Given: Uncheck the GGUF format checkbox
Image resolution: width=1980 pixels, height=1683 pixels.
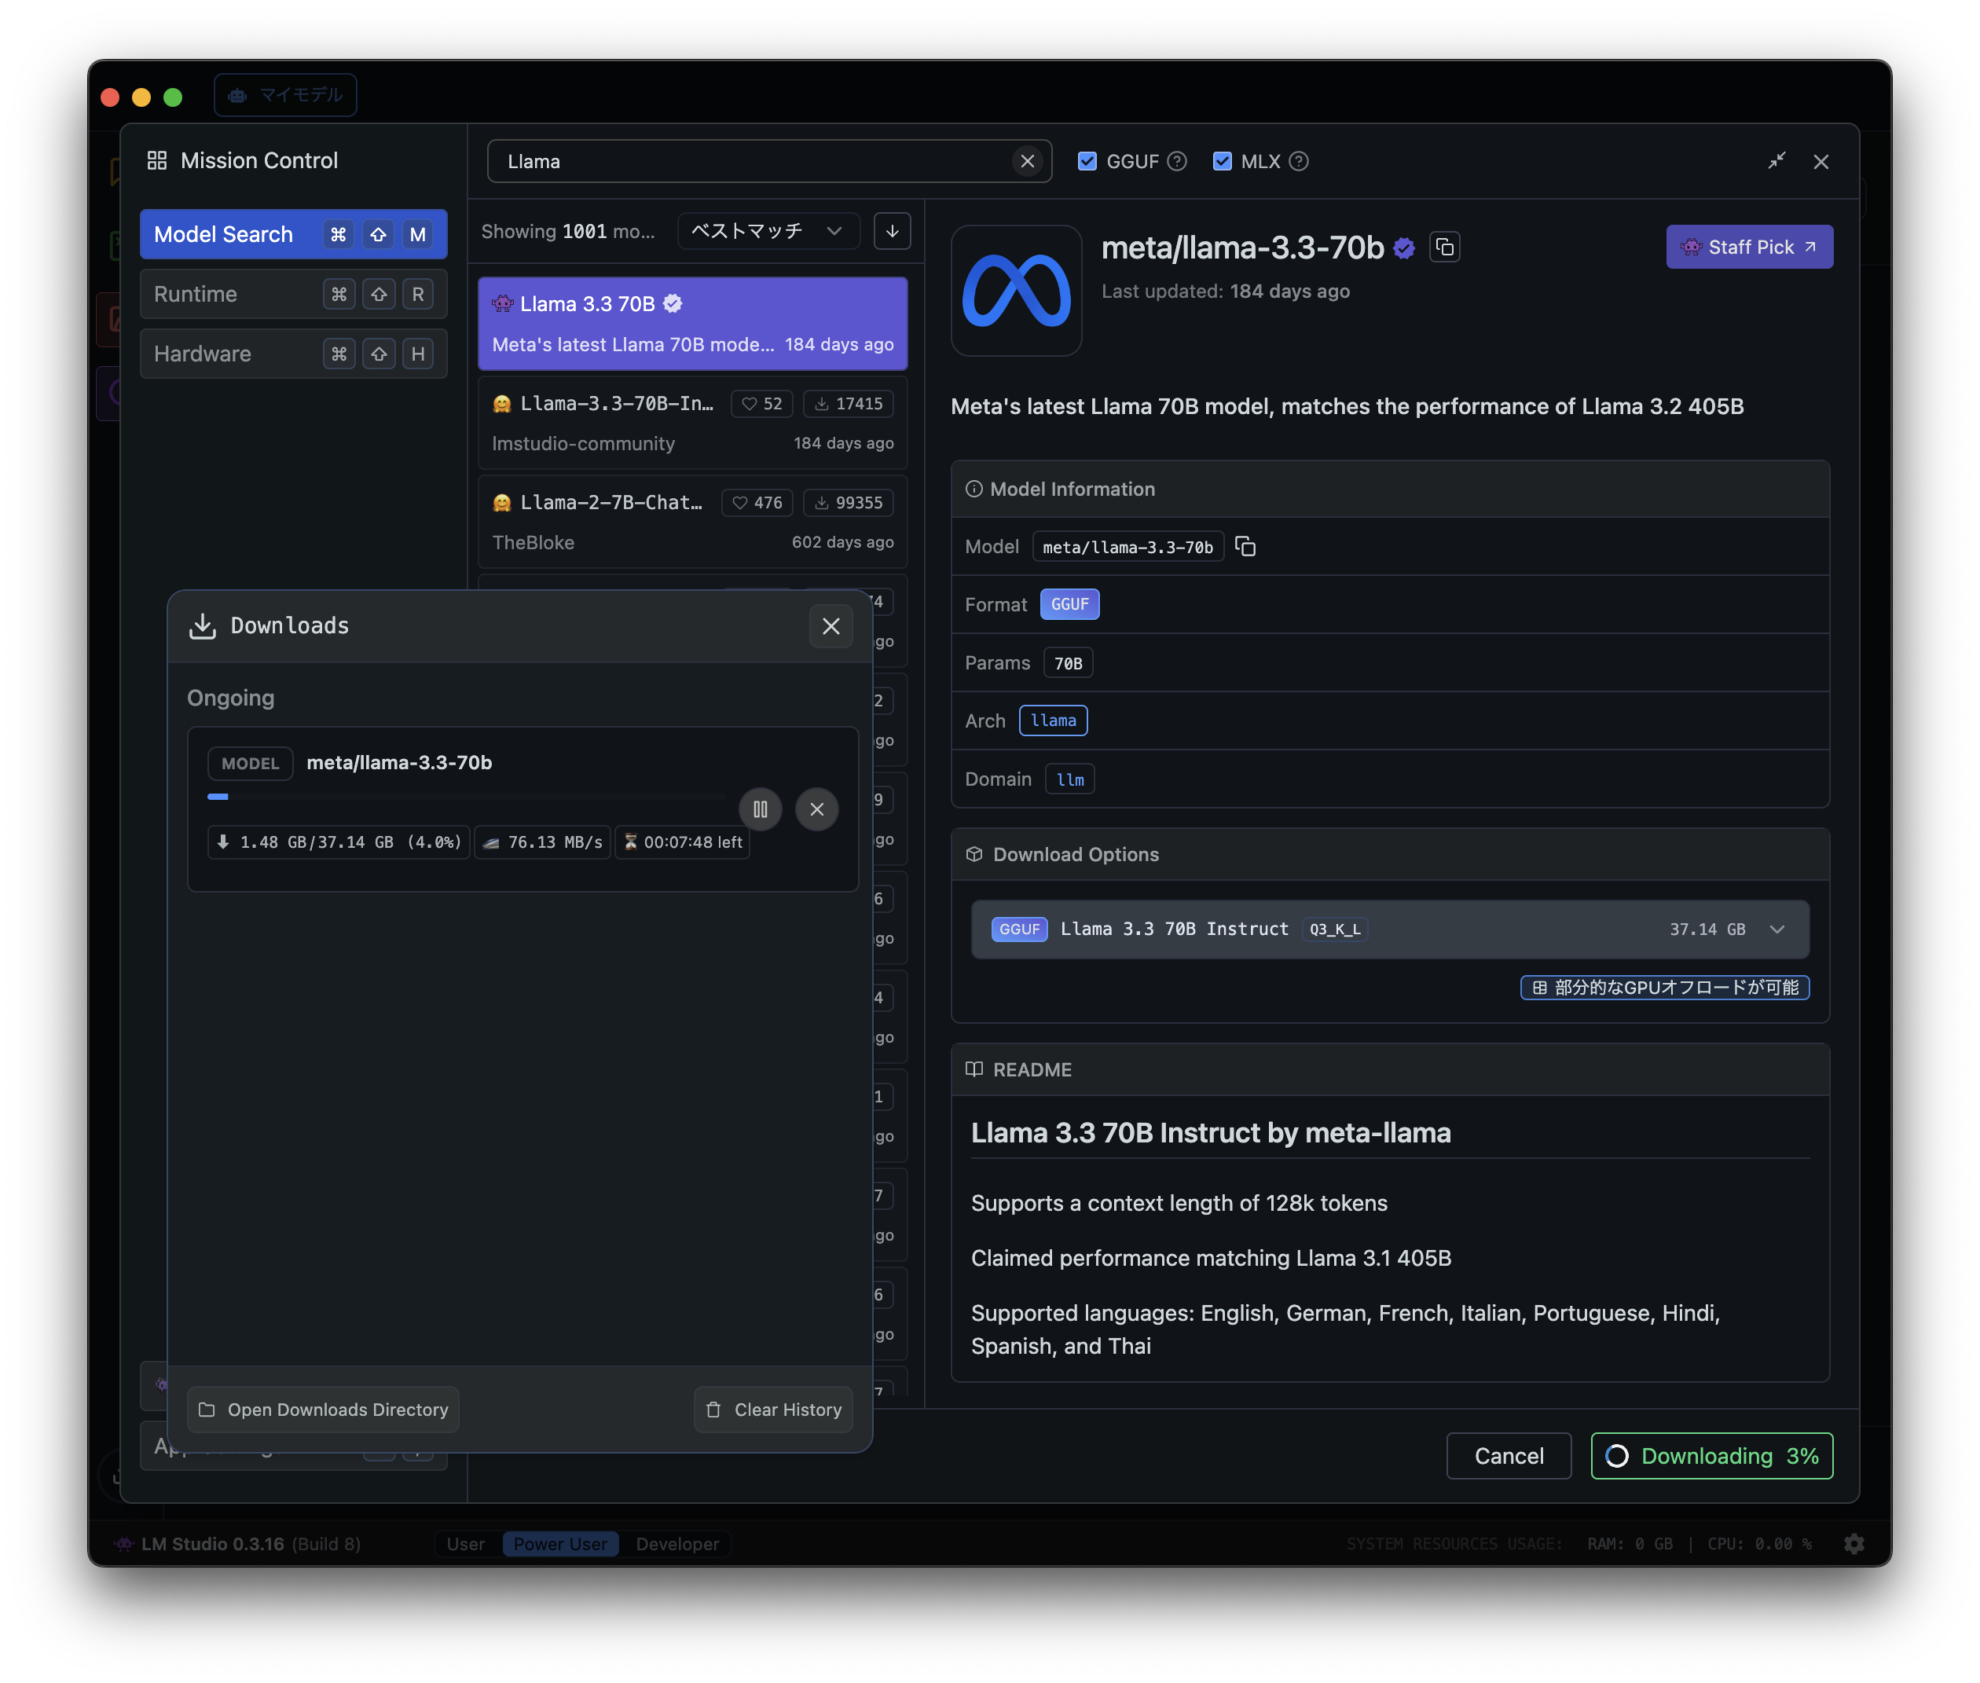Looking at the screenshot, I should [x=1087, y=161].
